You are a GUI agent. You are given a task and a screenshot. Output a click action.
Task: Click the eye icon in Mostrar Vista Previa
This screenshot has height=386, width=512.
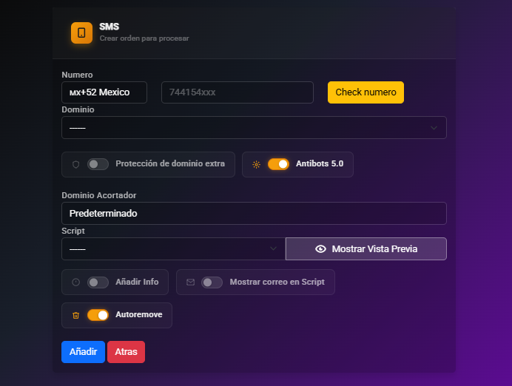[x=320, y=249]
